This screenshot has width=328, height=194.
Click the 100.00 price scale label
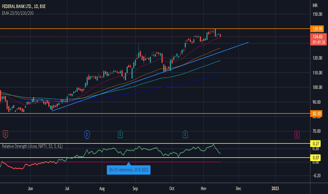[317, 87]
